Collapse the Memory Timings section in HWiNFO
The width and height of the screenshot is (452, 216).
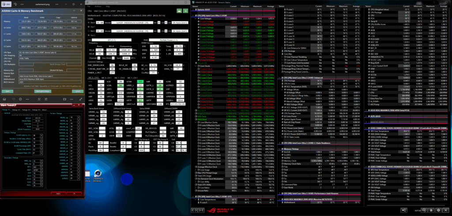[x=279, y=149]
